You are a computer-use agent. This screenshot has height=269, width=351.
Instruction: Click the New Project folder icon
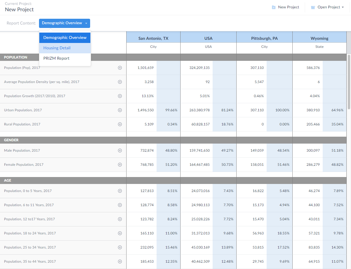pyautogui.click(x=274, y=7)
